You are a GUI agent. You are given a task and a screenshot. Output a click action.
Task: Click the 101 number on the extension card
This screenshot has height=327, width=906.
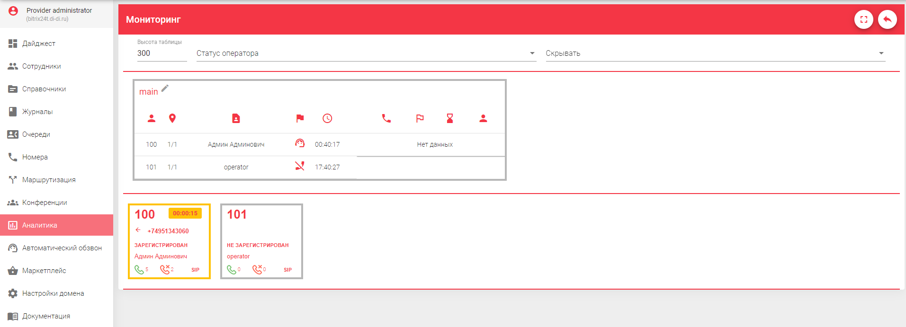(x=237, y=214)
